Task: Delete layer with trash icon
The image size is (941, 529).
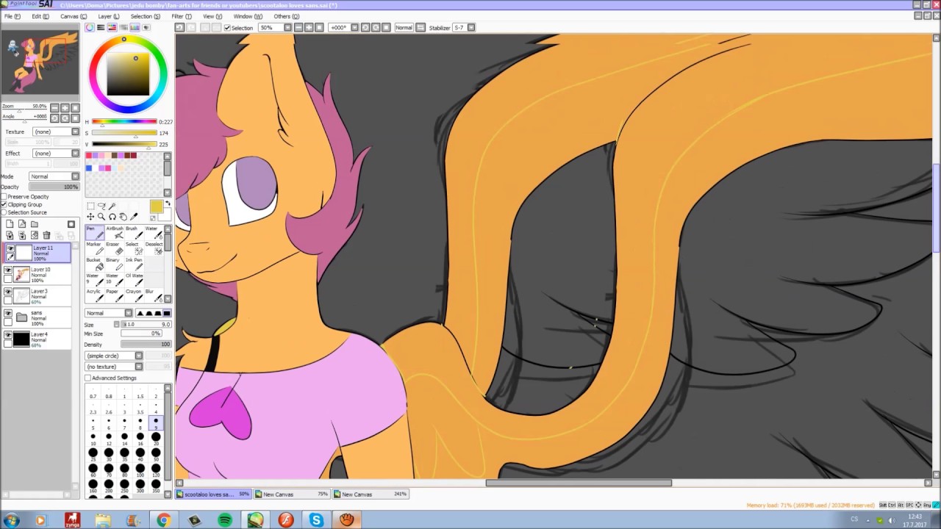Action: pyautogui.click(x=46, y=235)
